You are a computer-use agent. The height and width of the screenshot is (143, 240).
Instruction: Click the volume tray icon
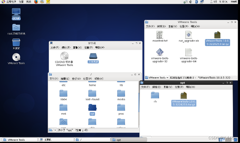point(190,2)
